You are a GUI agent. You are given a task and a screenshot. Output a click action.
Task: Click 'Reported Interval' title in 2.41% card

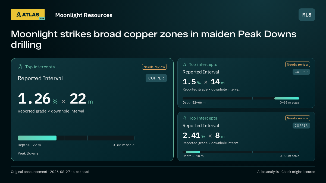coord(201,126)
